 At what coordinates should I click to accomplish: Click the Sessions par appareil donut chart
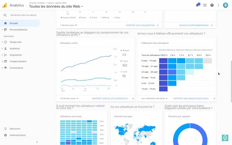click(x=190, y=134)
